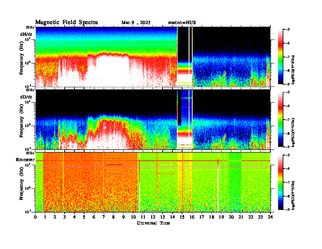The image size is (322, 249).
Task: Click the log PSD label beside dH/dt color bar
Action: 293,70
